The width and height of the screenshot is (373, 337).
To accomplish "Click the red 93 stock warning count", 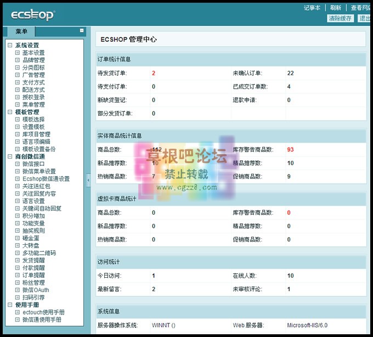I will pos(290,149).
